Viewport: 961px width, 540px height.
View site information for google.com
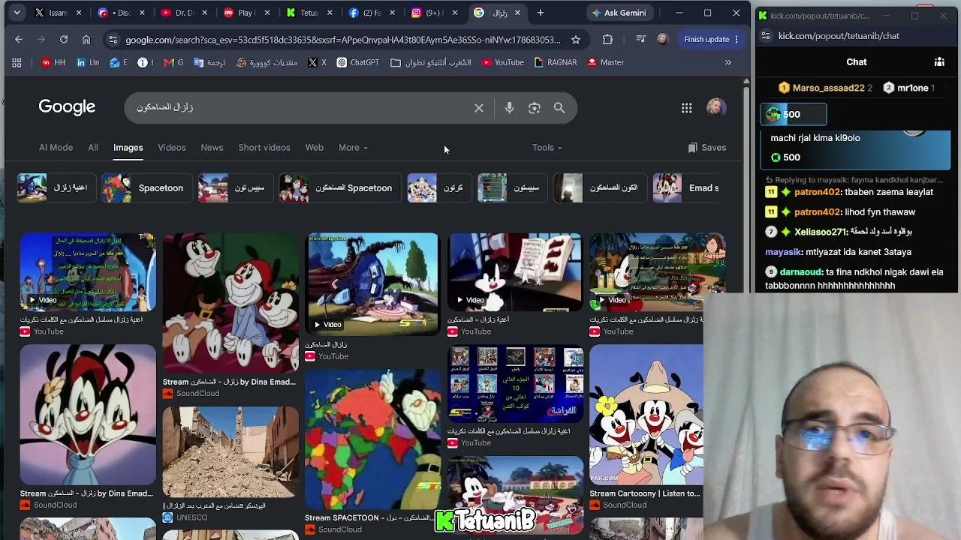(113, 40)
